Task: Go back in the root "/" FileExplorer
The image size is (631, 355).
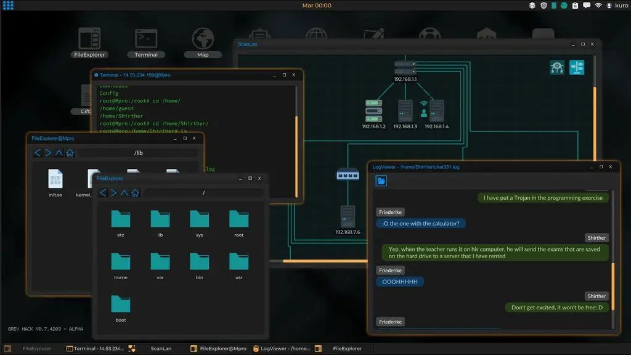Action: 102,193
